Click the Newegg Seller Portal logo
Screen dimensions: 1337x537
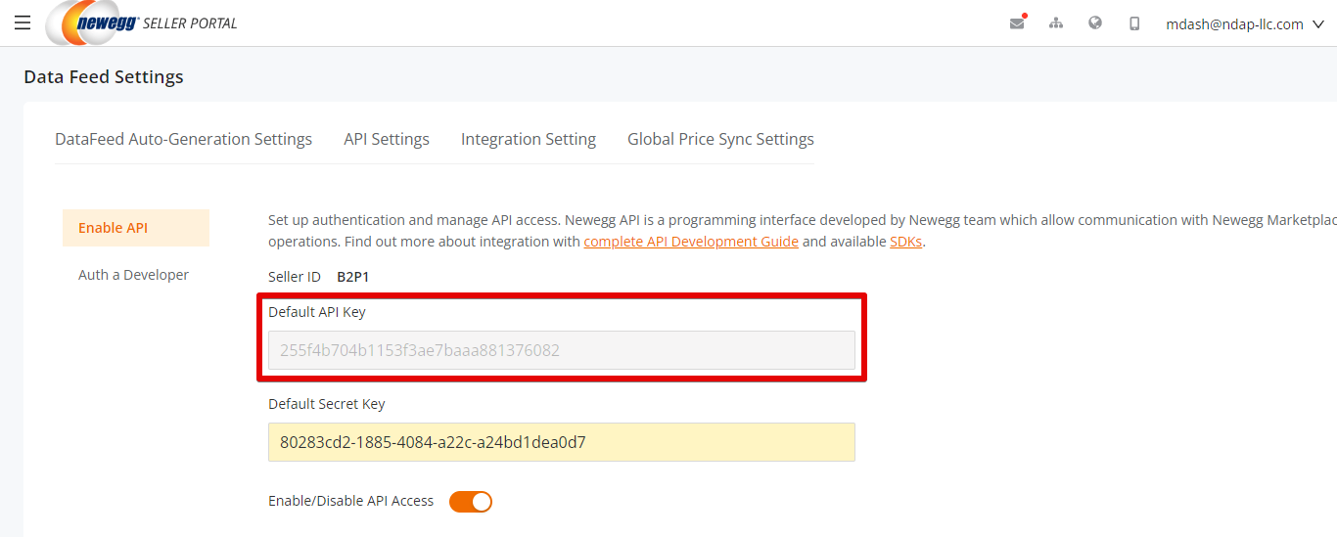142,22
